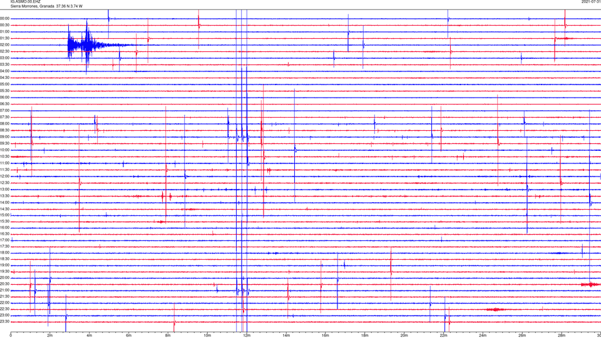This screenshot has height=338, width=601.
Task: Select the 07:30 trace label
Action: click(4, 117)
